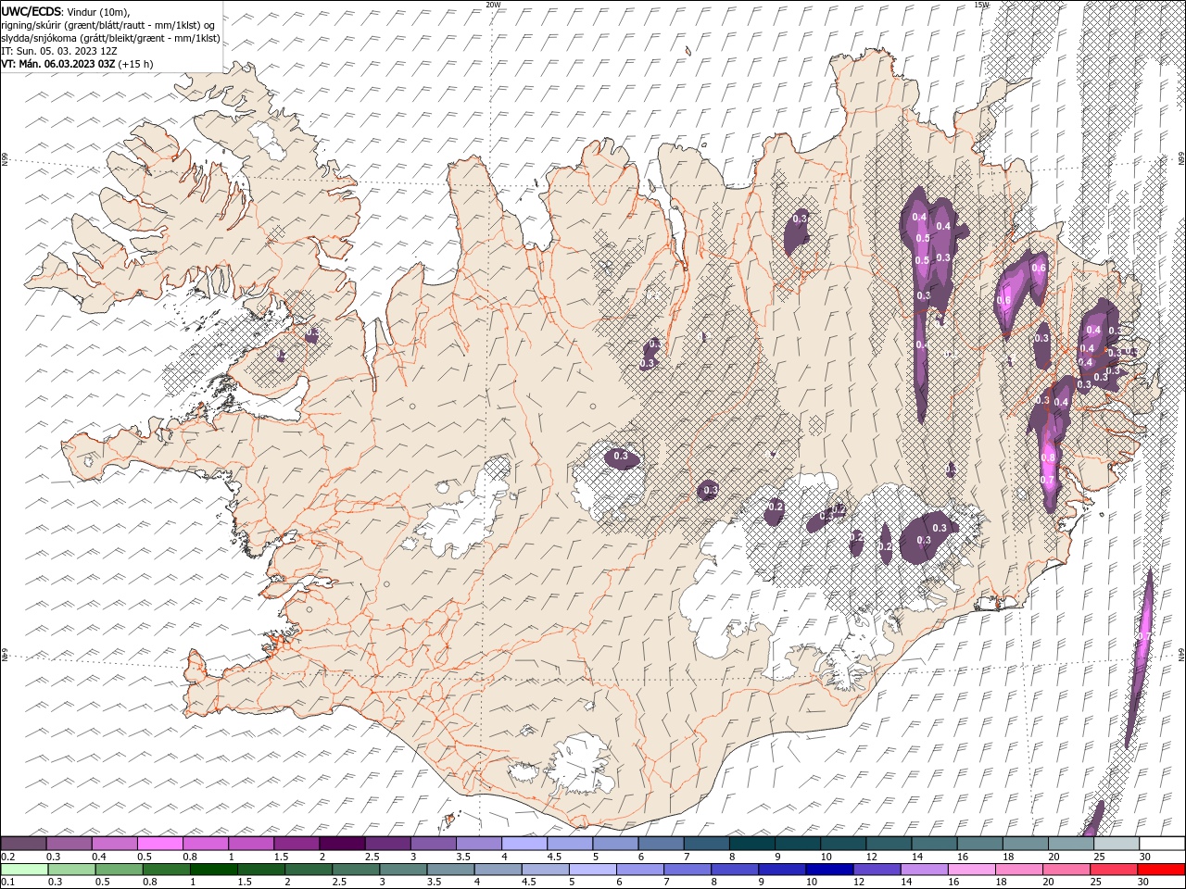The image size is (1186, 889).
Task: Click the '15W' longitude label at top
Action: [x=982, y=4]
